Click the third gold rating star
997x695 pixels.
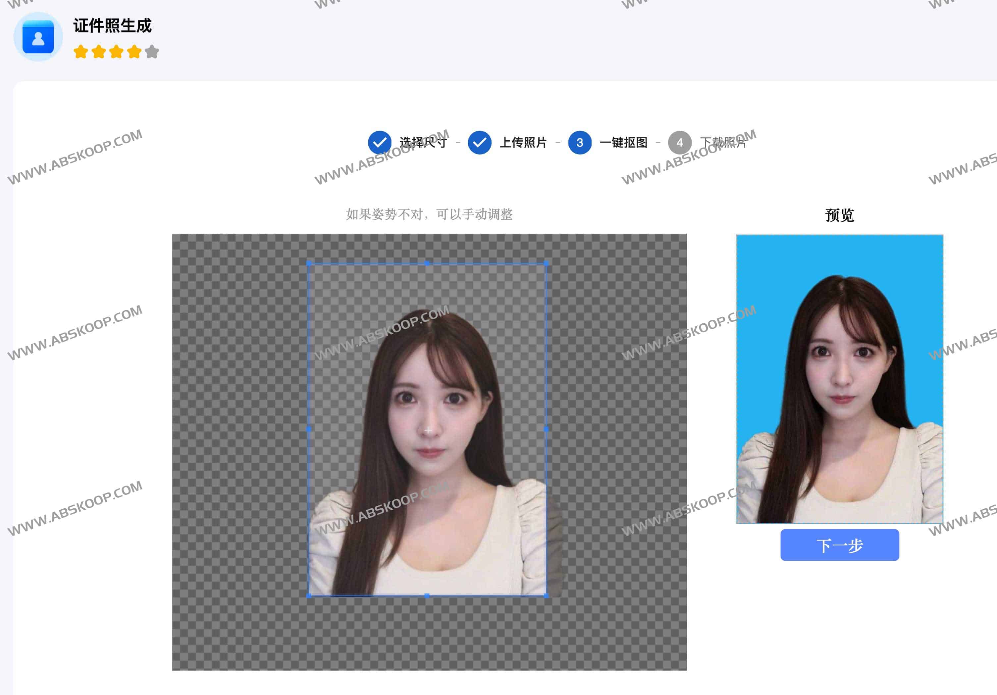[116, 52]
